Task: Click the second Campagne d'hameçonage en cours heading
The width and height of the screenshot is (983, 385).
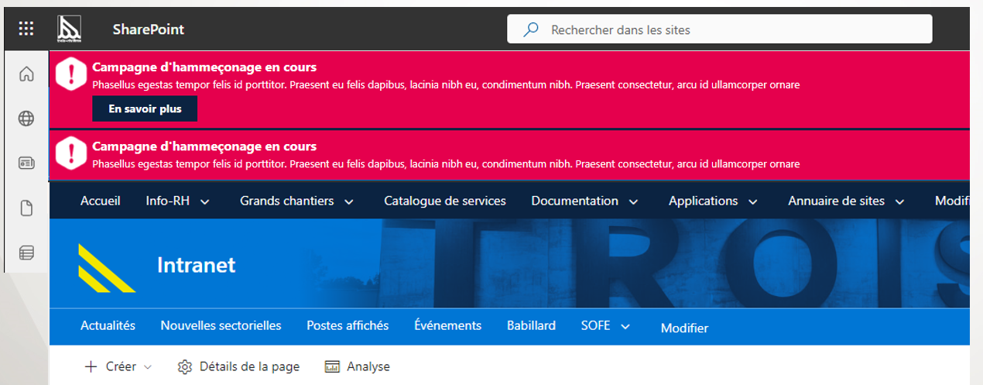Action: (x=204, y=146)
